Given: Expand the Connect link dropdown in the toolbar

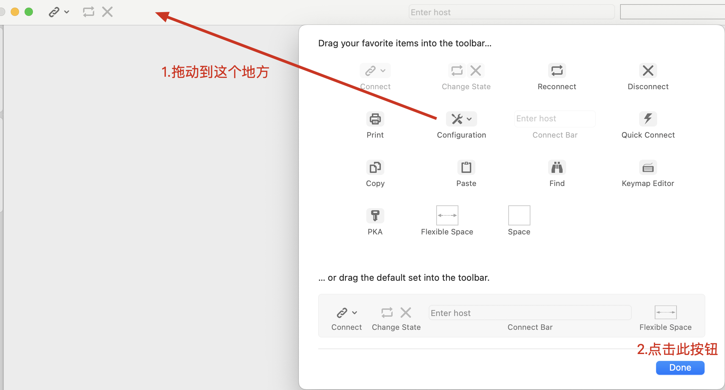Looking at the screenshot, I should 59,12.
